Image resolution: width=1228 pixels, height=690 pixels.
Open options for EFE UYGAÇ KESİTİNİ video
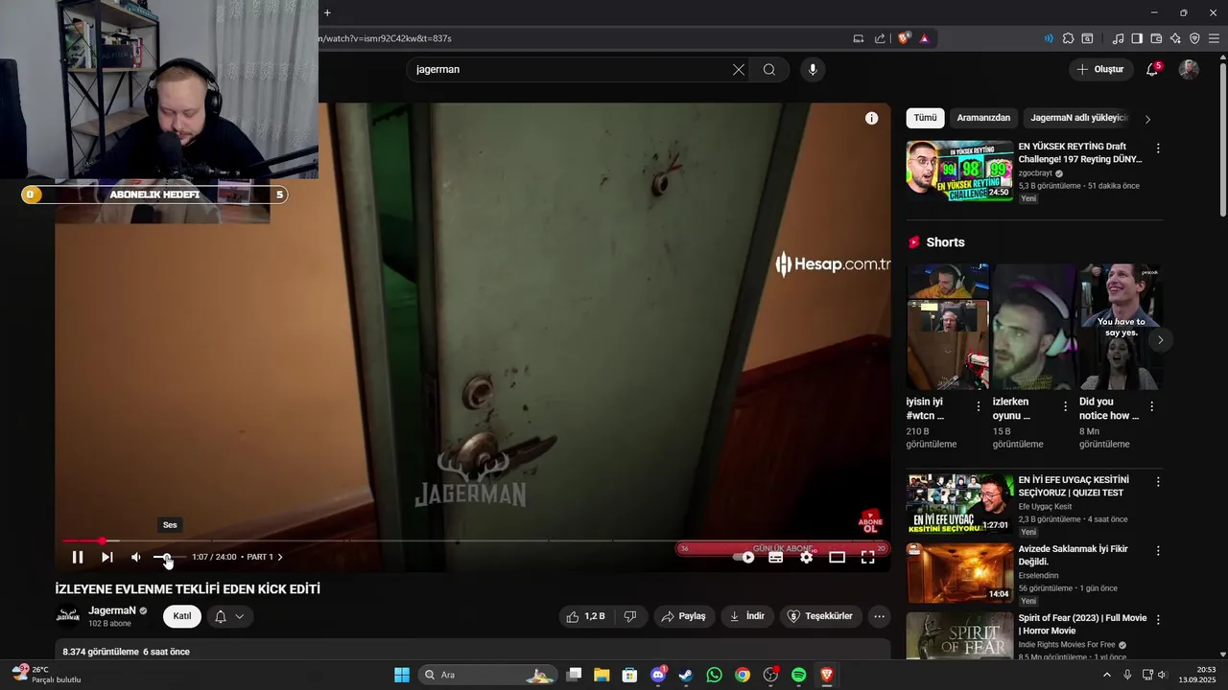coord(1158,482)
